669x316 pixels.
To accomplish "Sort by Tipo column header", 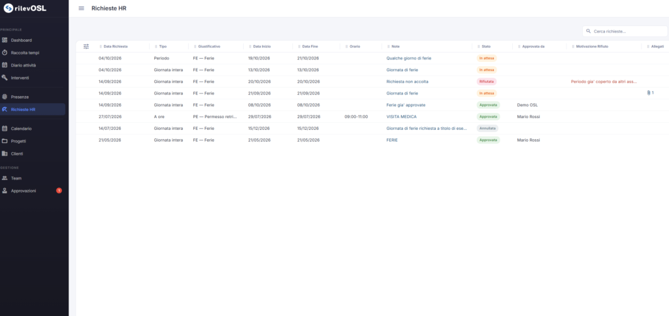I will click(x=163, y=46).
